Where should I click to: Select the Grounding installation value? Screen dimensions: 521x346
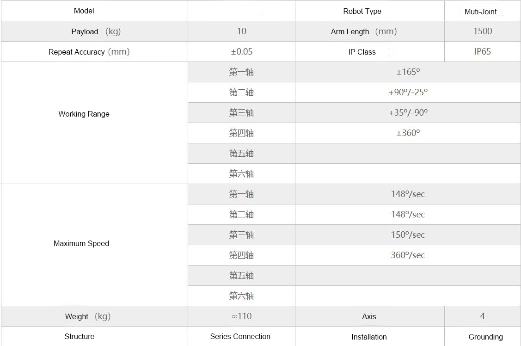coord(485,337)
